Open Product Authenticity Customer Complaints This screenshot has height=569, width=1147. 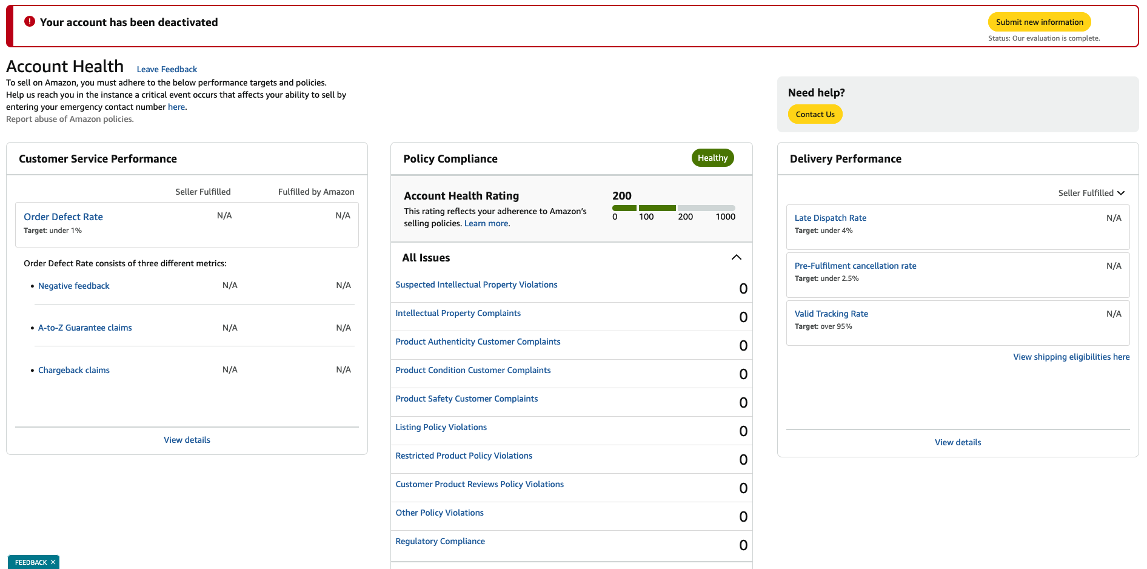[x=478, y=342]
